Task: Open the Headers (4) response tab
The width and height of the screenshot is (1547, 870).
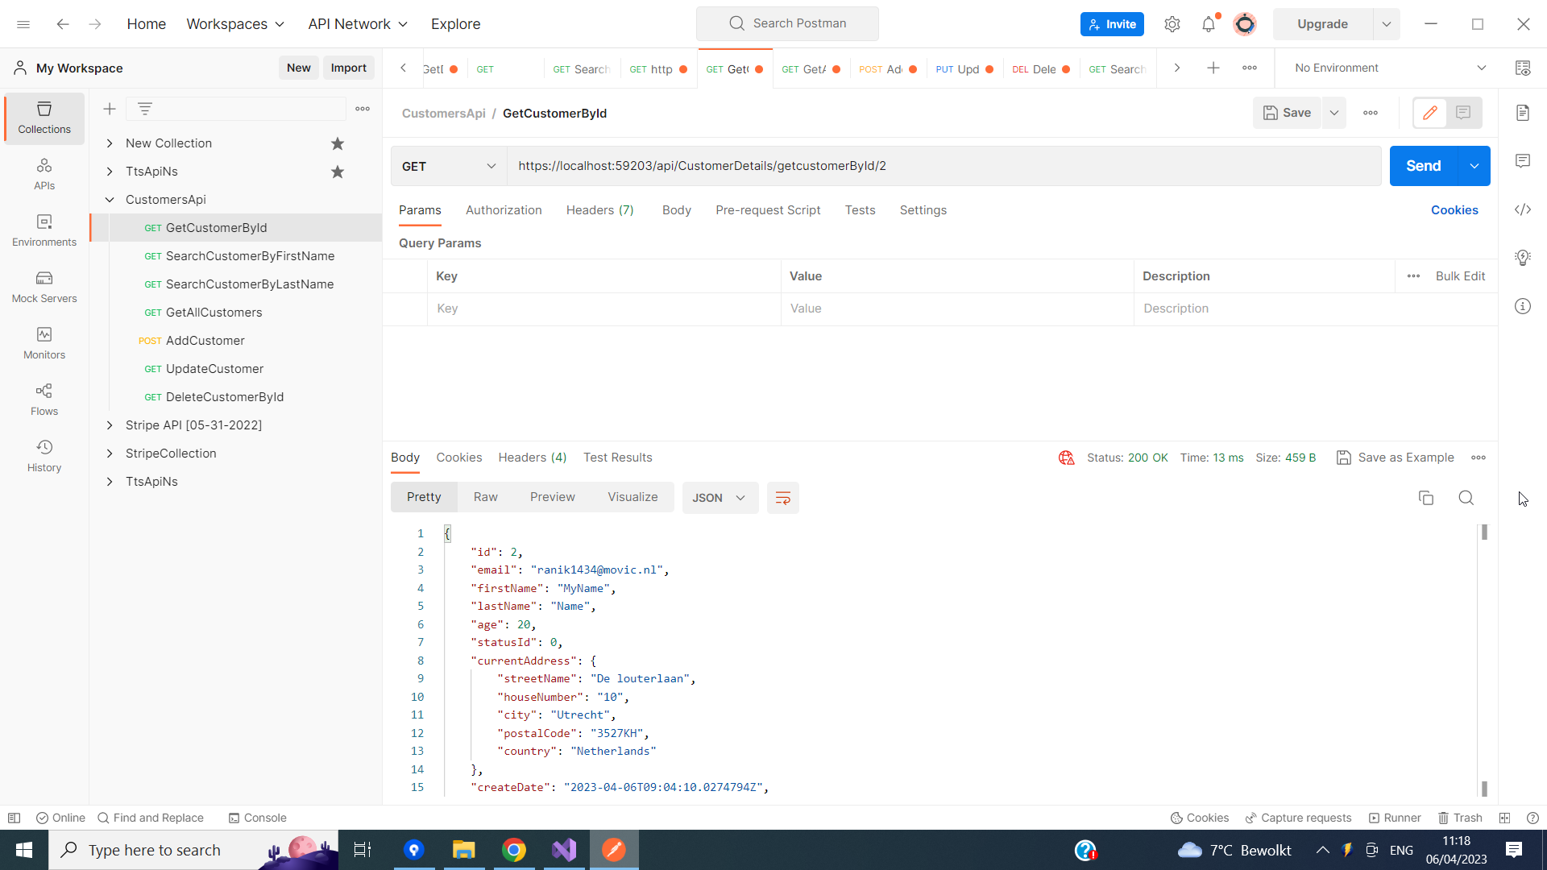Action: coord(533,458)
